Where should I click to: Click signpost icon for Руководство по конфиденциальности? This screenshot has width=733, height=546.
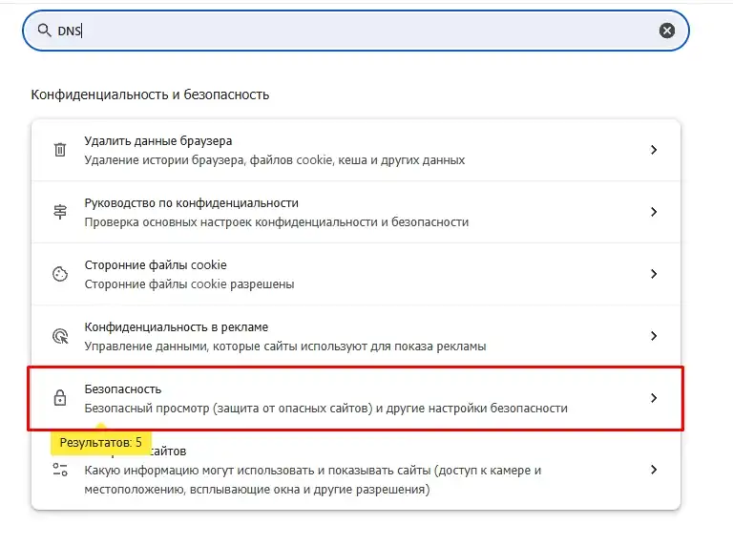(60, 212)
